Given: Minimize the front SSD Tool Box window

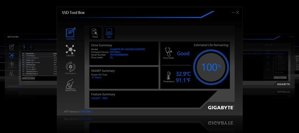Looking at the screenshot, I should pyautogui.click(x=233, y=13).
